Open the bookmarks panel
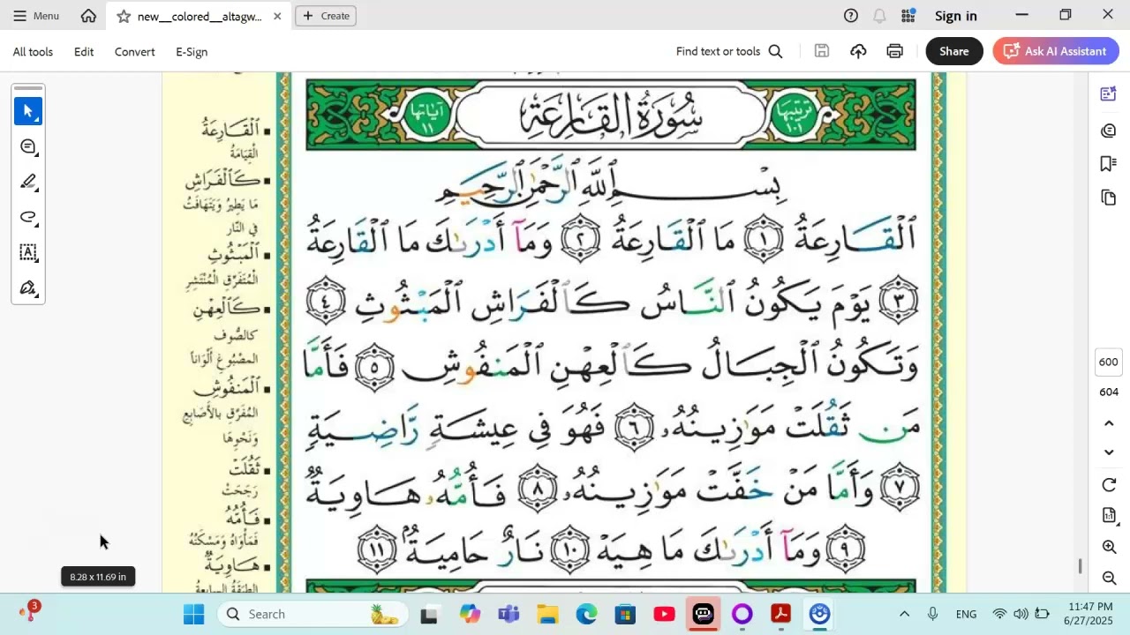Screen dimensions: 1130x635 (1109, 164)
